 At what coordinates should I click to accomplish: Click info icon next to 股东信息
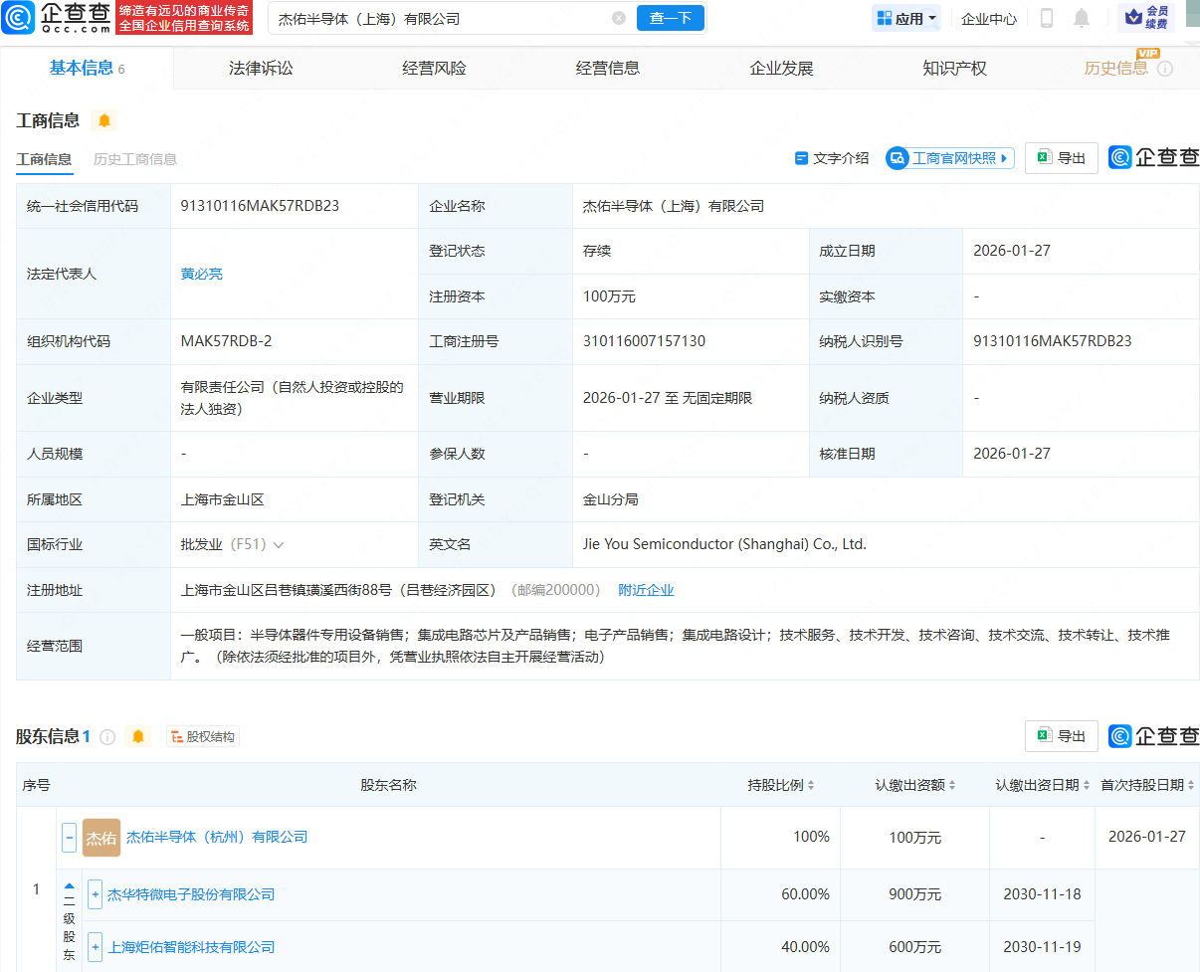107,737
